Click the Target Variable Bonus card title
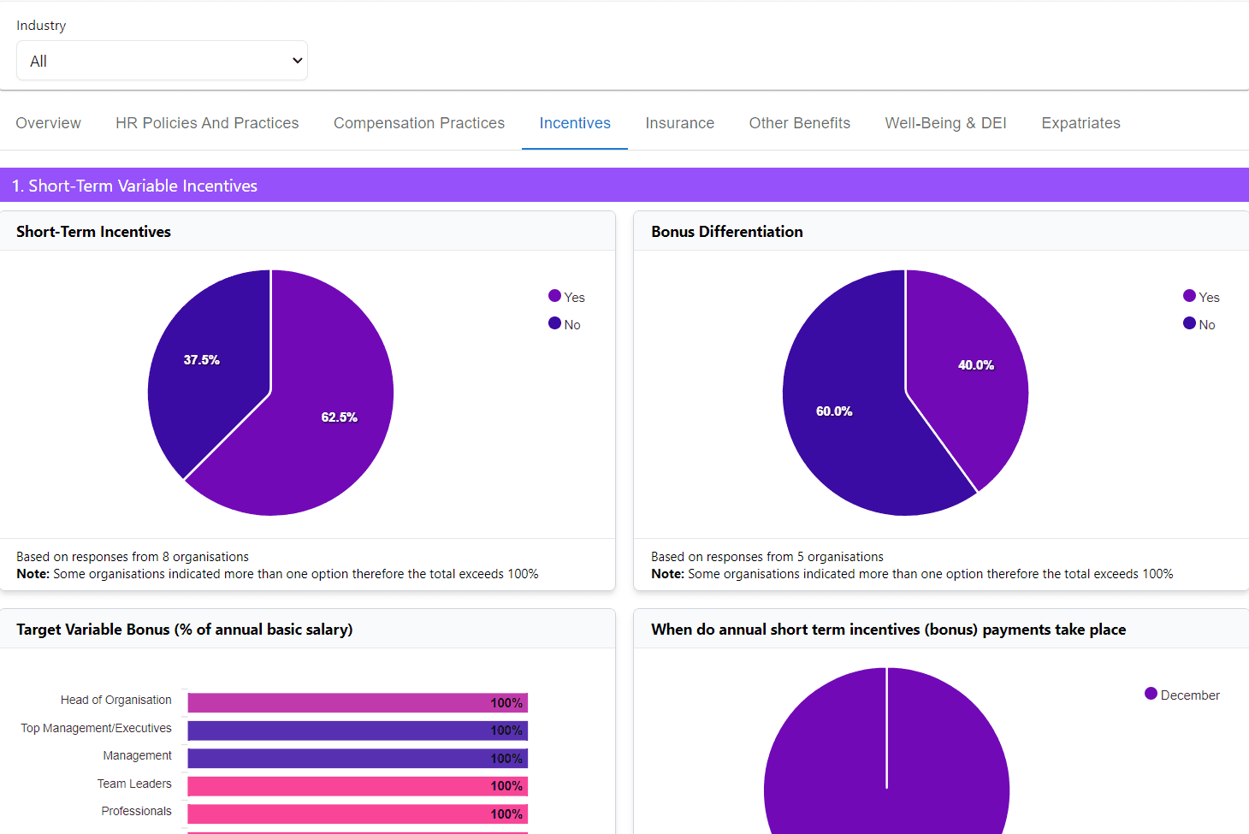The height and width of the screenshot is (834, 1249). coord(185,630)
